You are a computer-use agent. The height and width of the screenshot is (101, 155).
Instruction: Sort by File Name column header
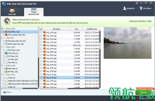57,29
